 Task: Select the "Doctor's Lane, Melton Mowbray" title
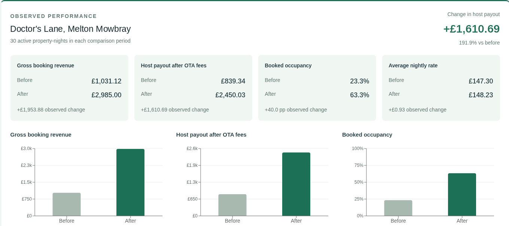70,29
